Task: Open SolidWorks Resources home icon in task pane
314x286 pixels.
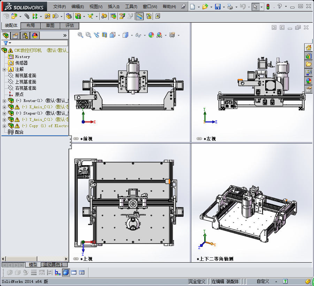Action: coord(308,47)
